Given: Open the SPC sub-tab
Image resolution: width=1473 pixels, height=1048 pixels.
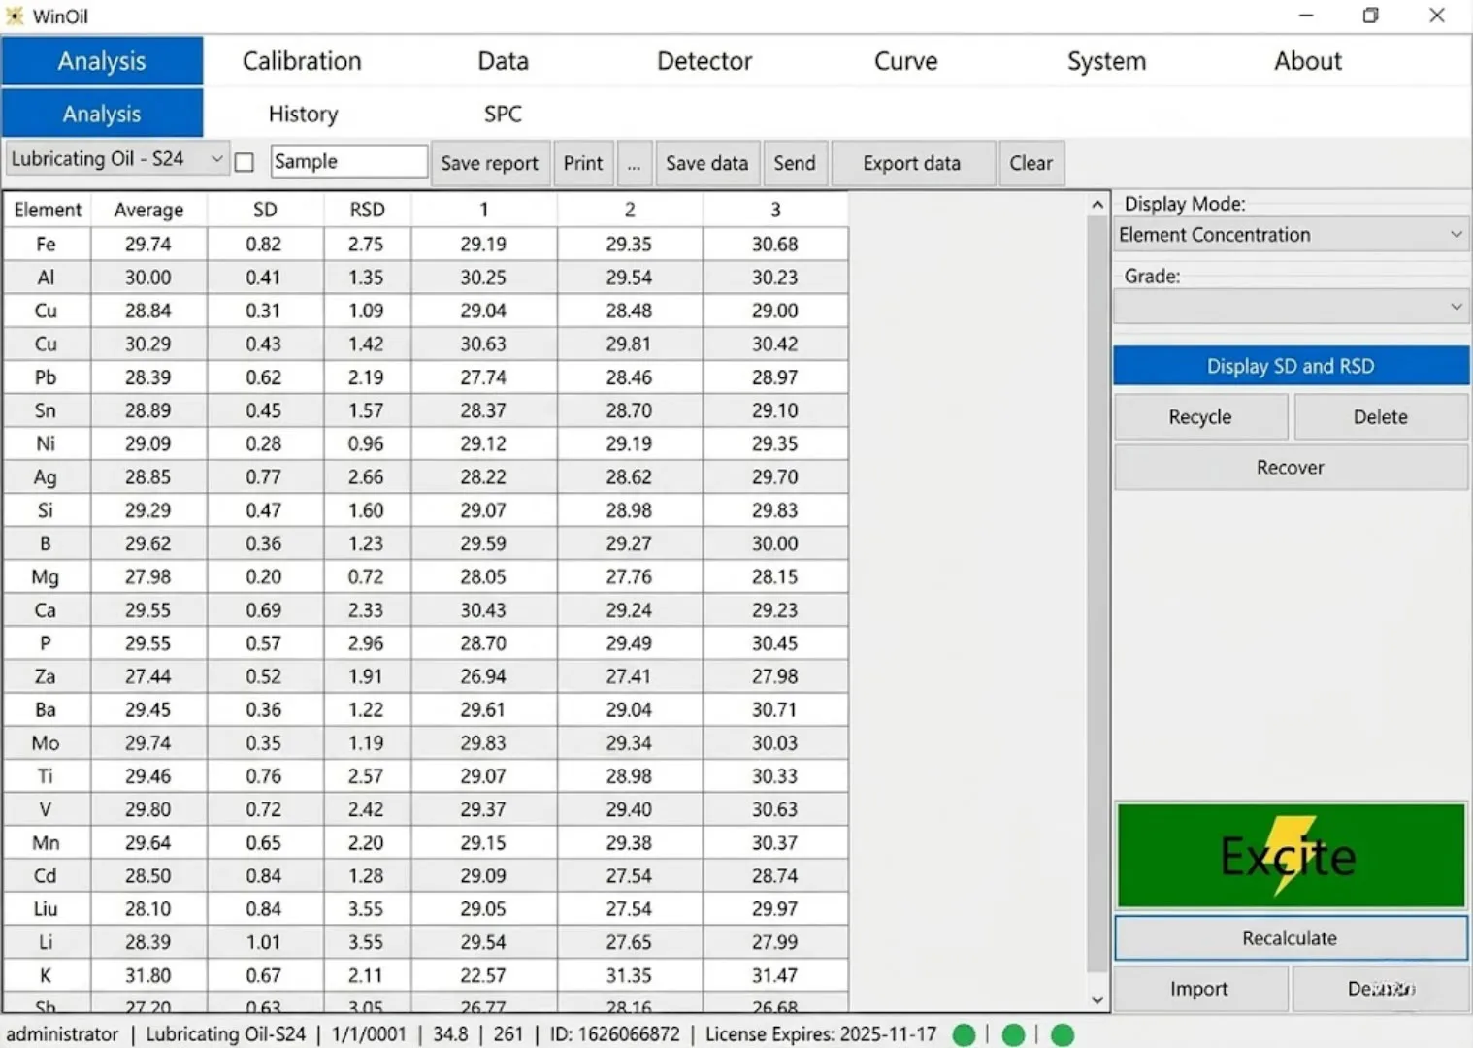Looking at the screenshot, I should pyautogui.click(x=503, y=114).
